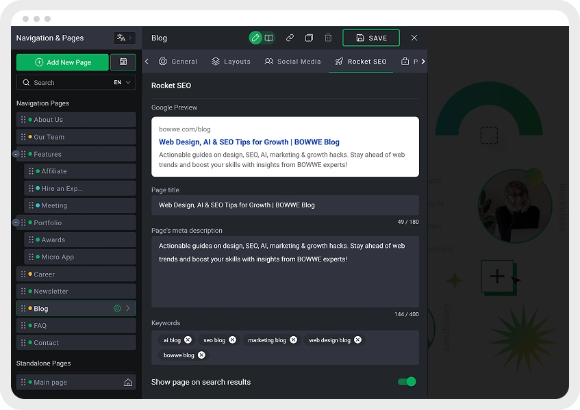580x410 pixels.
Task: Open the General tab
Action: pyautogui.click(x=178, y=62)
